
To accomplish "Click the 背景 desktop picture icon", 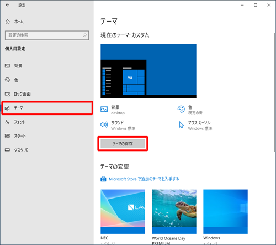I will [104, 109].
